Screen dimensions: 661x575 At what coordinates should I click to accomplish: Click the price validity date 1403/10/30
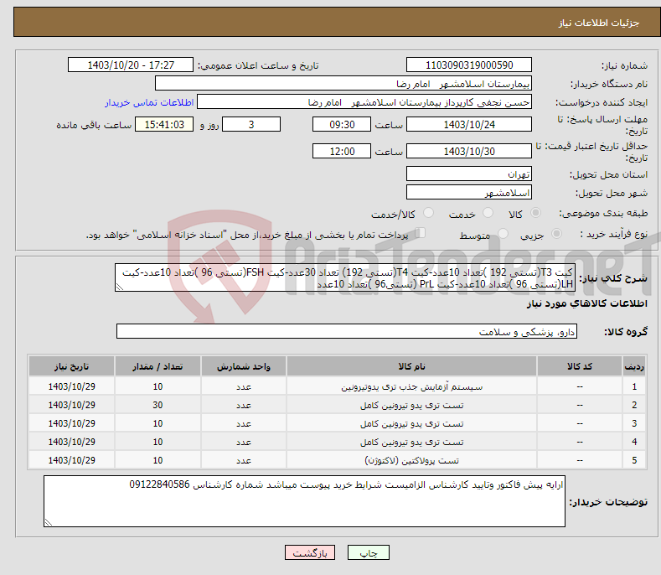(469, 151)
